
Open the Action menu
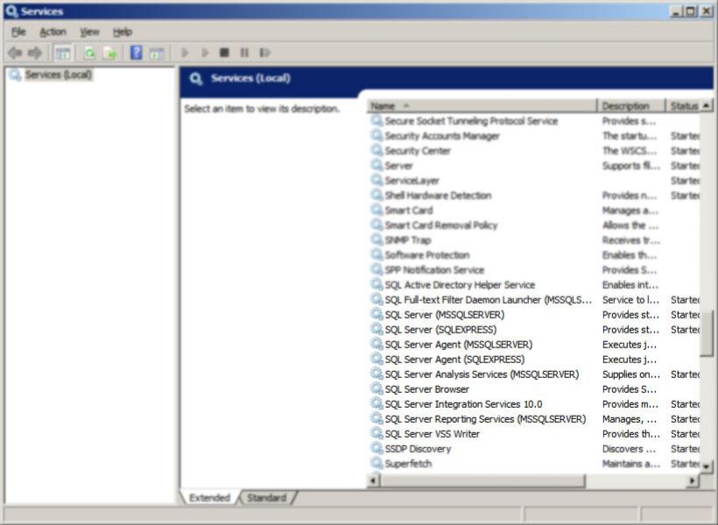tap(53, 31)
